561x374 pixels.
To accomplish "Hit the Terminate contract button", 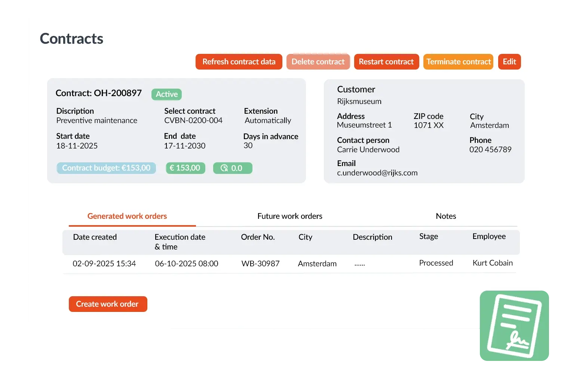I will pos(458,62).
